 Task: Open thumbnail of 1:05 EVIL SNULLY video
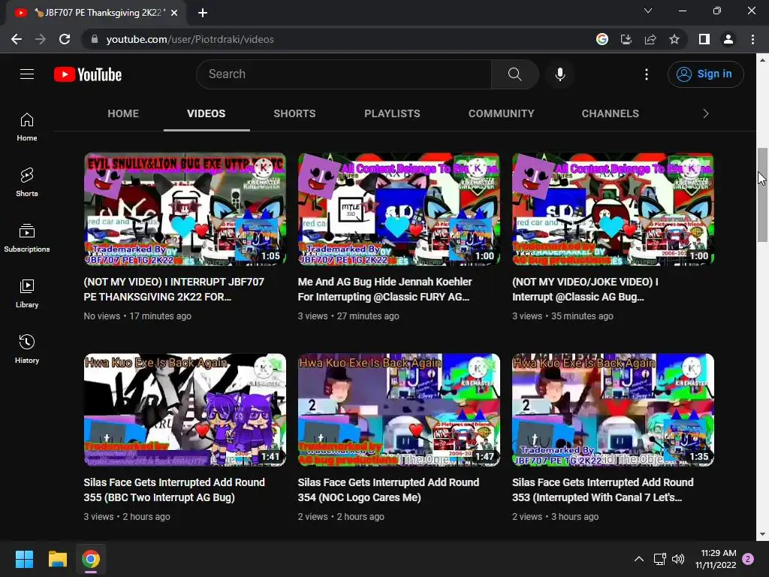[x=185, y=210]
